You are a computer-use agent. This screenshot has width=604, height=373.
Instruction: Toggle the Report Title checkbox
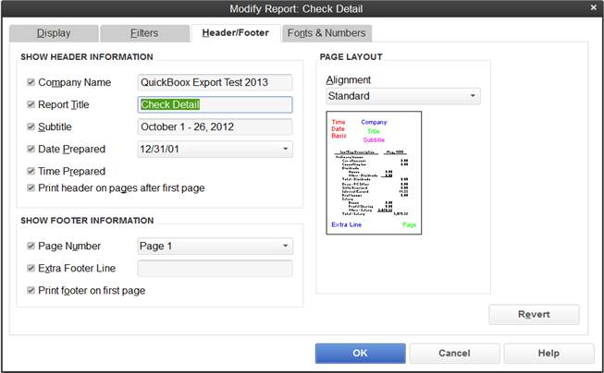point(31,104)
